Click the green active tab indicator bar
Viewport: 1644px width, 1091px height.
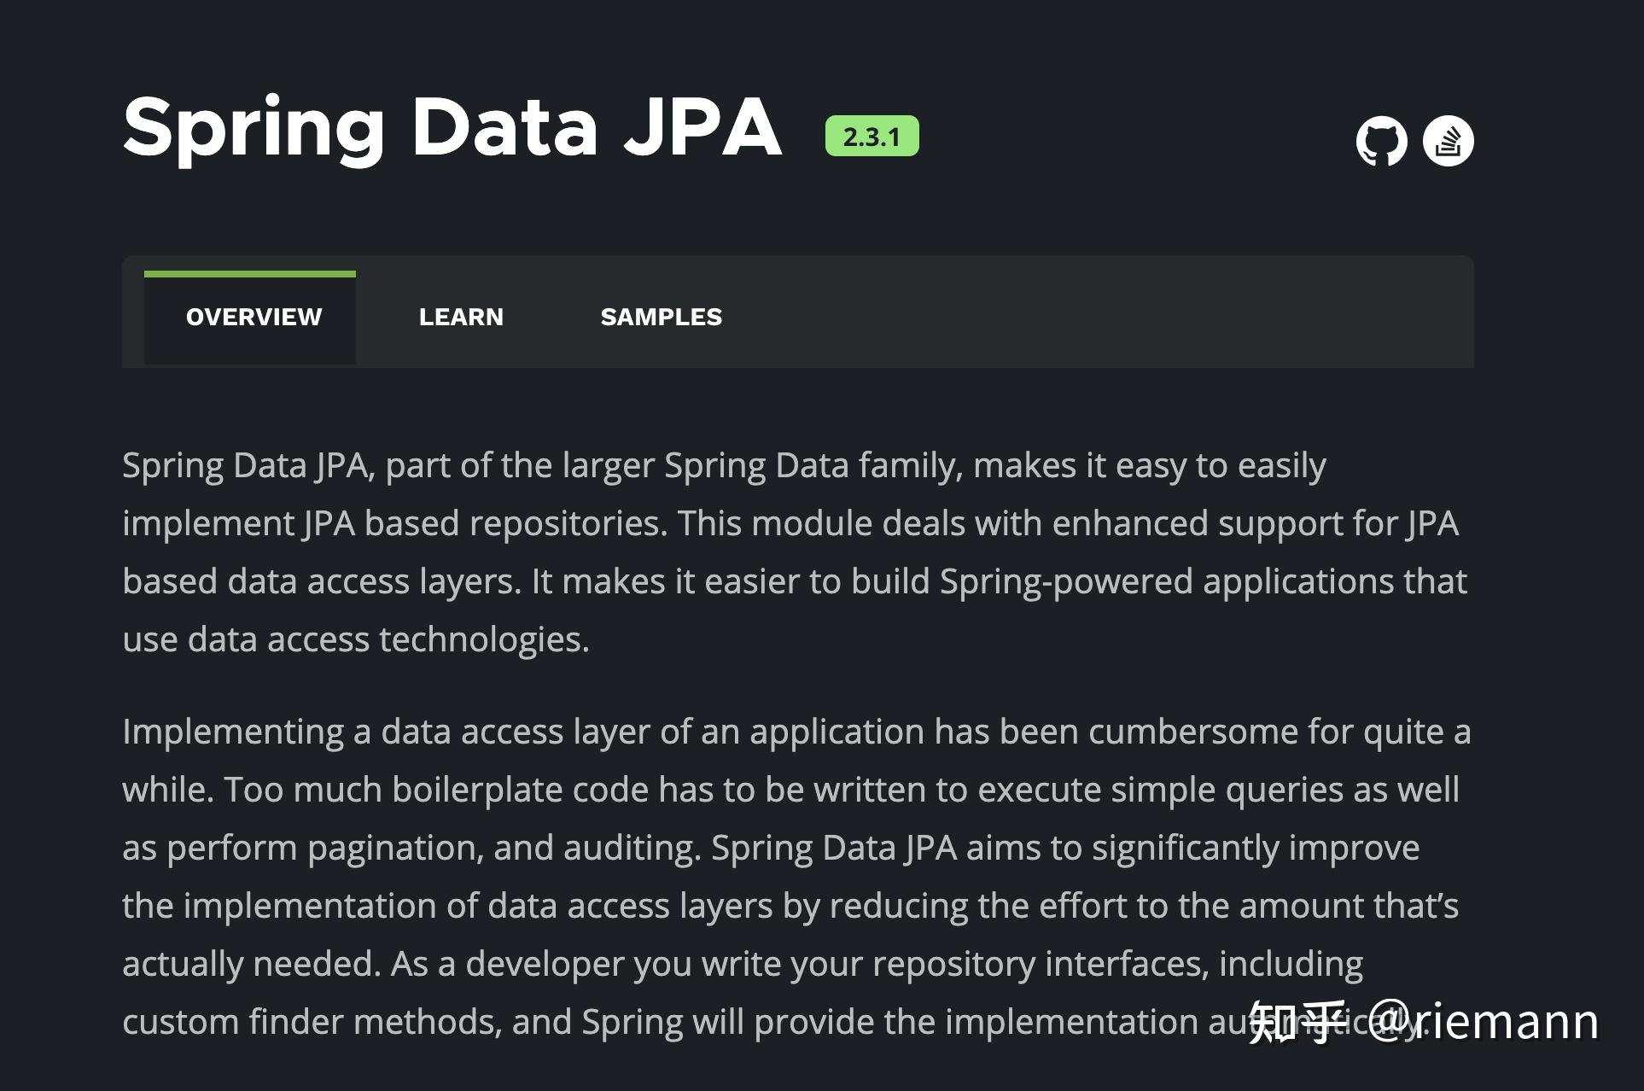[250, 272]
